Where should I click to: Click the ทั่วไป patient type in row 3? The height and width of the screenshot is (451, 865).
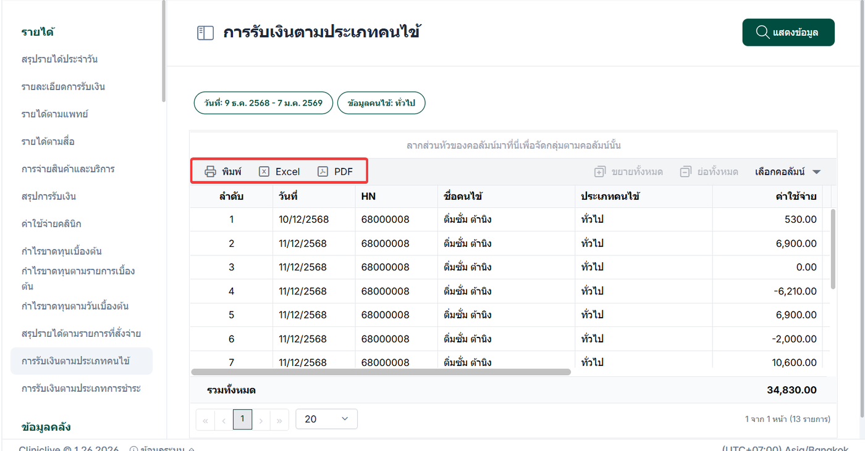point(592,267)
